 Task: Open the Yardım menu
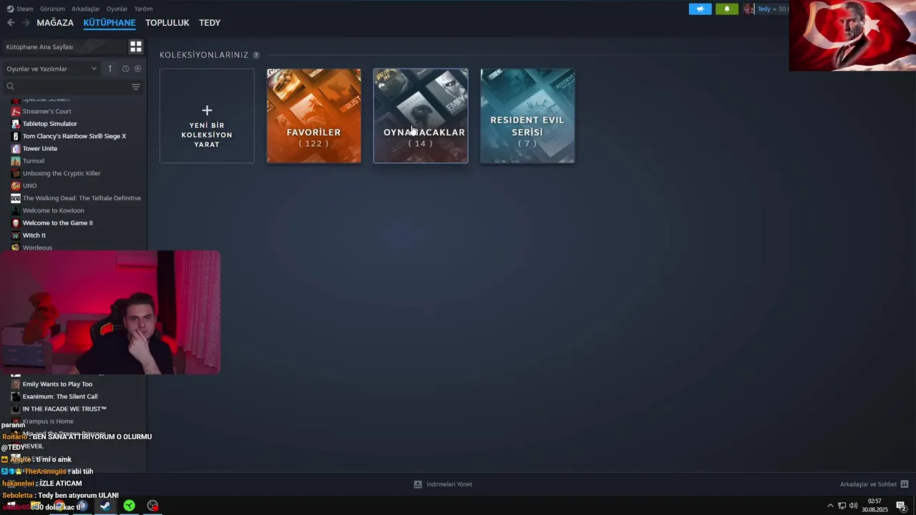pos(143,9)
